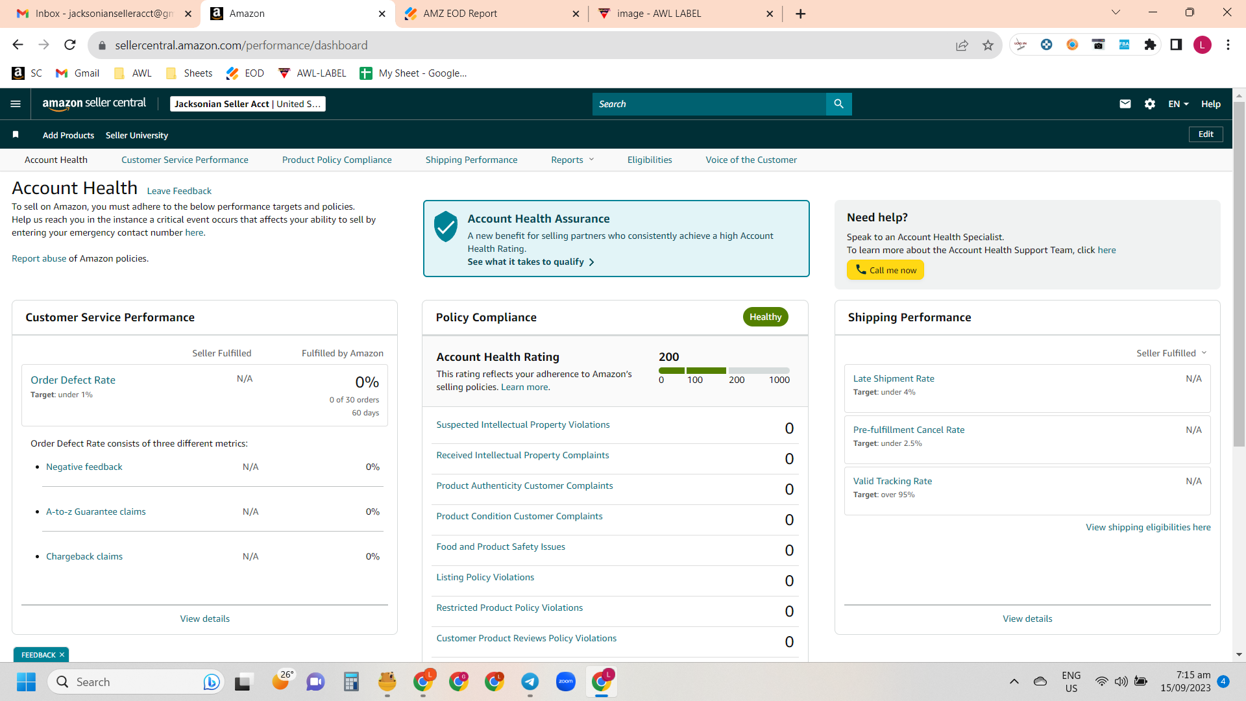Click the Windows taskbar Search box

136,682
